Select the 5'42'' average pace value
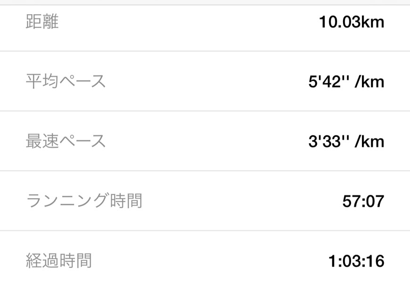This screenshot has width=410, height=289. coord(328,82)
